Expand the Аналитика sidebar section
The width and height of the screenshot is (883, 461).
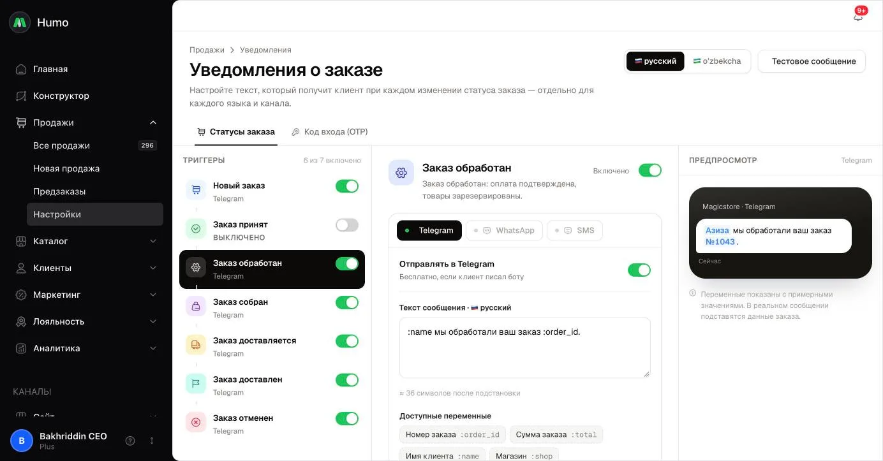153,348
